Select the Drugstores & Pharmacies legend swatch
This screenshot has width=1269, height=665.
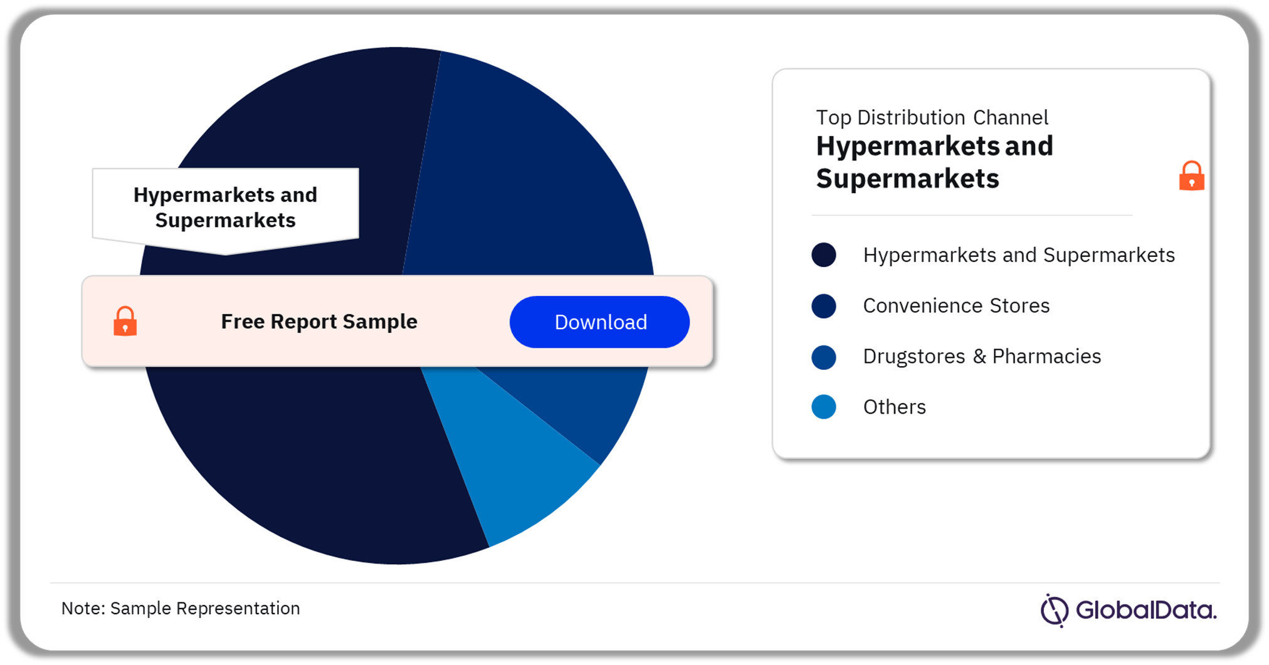point(824,357)
